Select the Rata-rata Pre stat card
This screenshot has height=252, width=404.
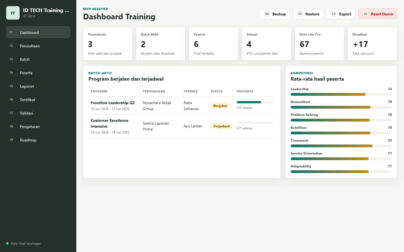coord(320,44)
